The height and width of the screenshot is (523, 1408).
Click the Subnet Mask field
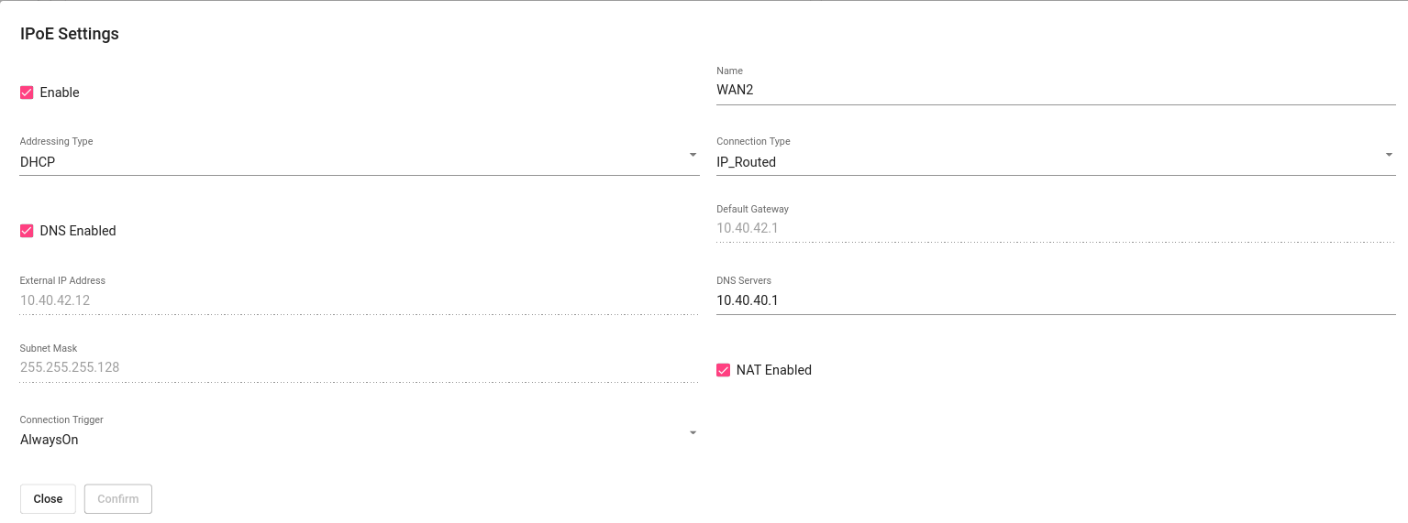point(358,367)
